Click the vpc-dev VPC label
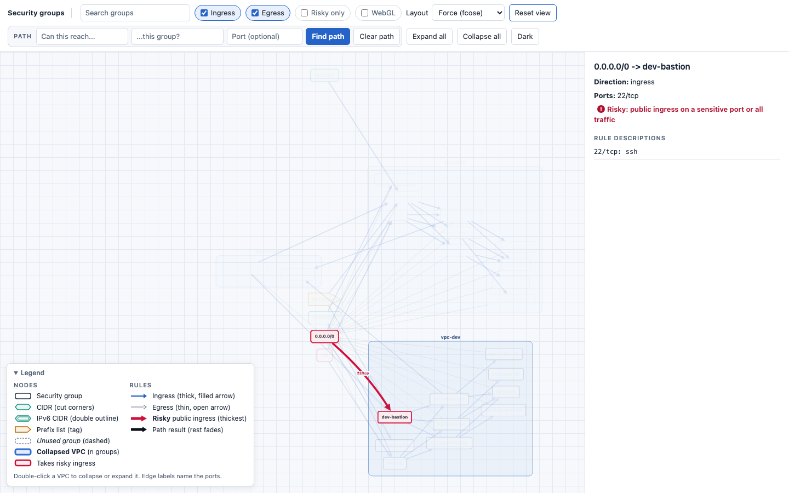This screenshot has height=493, width=789. [450, 337]
